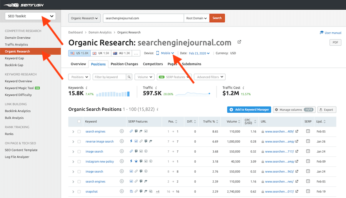Image resolution: width=346 pixels, height=198 pixels.
Task: Toggle select-all checkbox in table header
Action: tap(79, 121)
